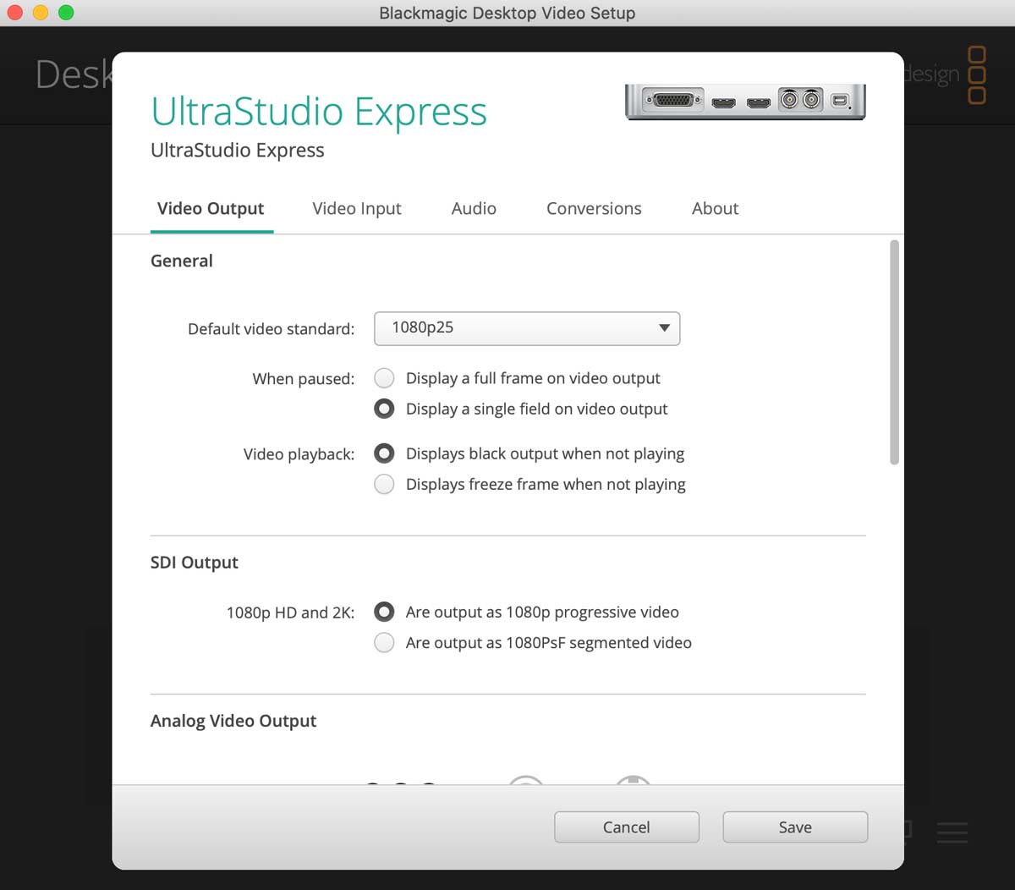The height and width of the screenshot is (890, 1015).
Task: Go to the Conversions tab
Action: 594,209
